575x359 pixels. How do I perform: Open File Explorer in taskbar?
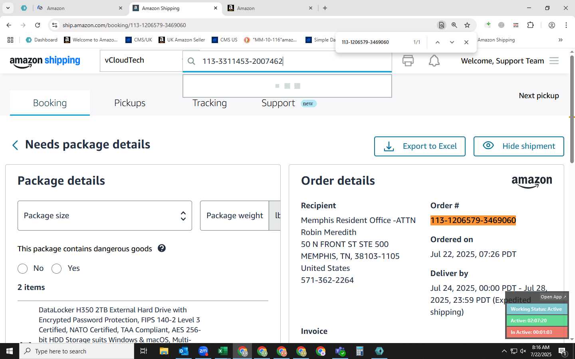(x=164, y=351)
